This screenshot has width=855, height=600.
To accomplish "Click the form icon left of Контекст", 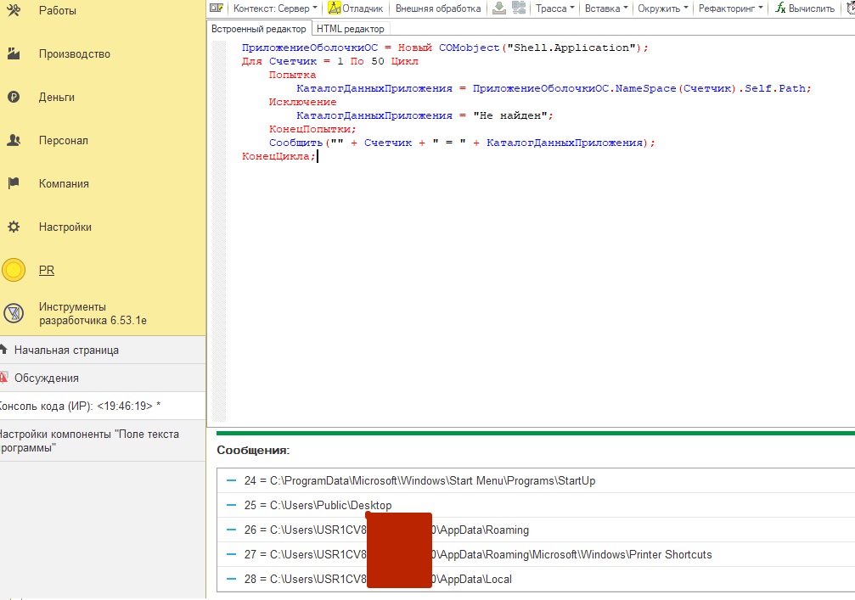I will pyautogui.click(x=217, y=8).
